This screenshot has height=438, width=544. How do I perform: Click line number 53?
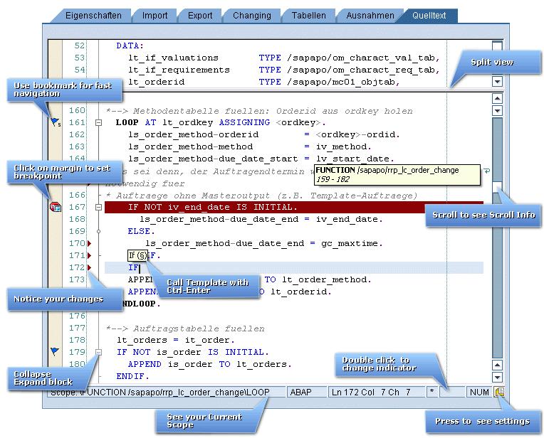click(80, 58)
